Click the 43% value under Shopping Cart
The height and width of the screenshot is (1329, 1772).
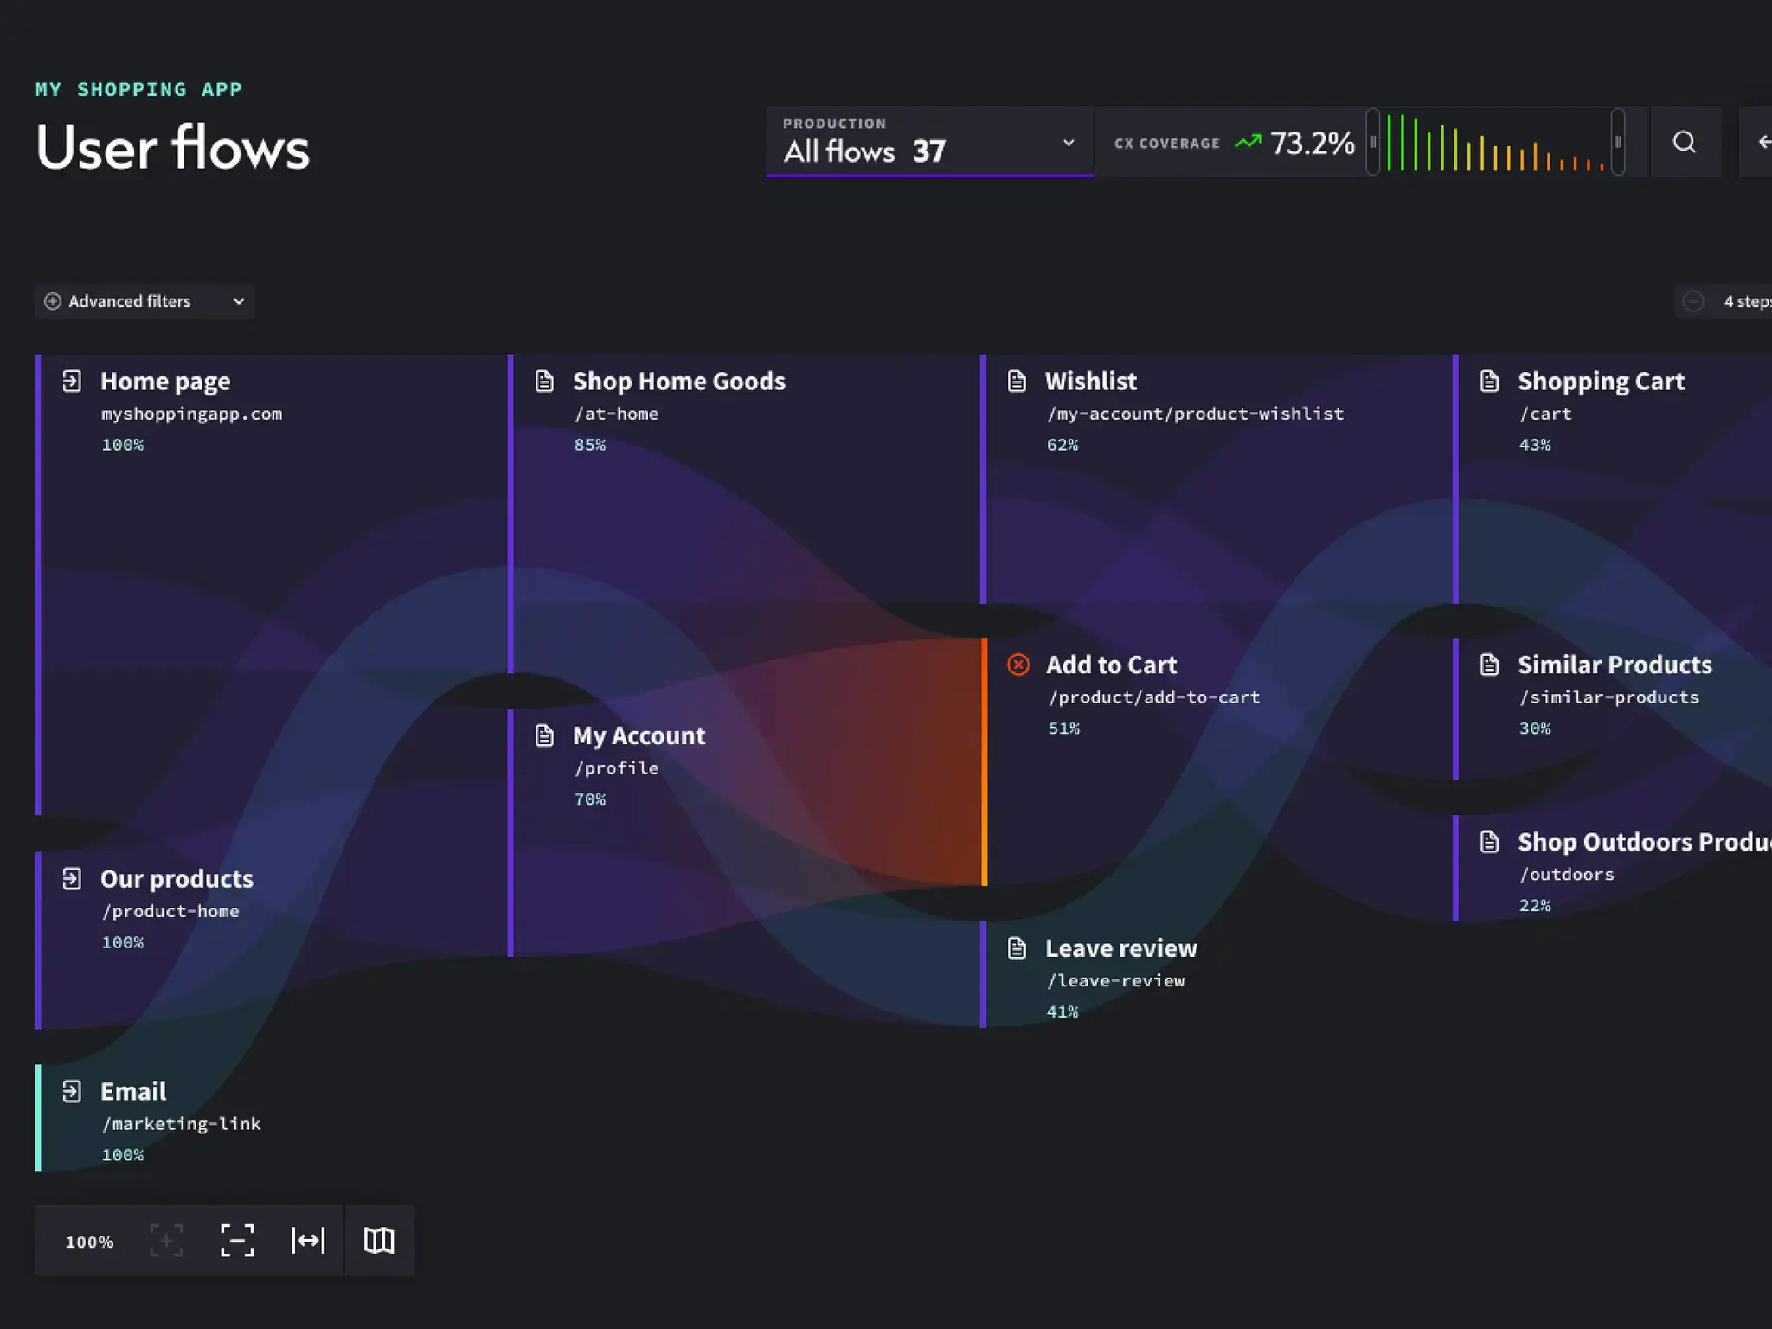[1535, 445]
